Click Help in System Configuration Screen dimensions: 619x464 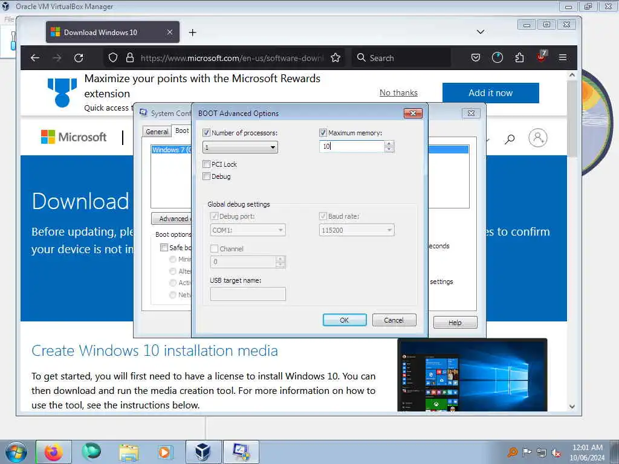[455, 323]
